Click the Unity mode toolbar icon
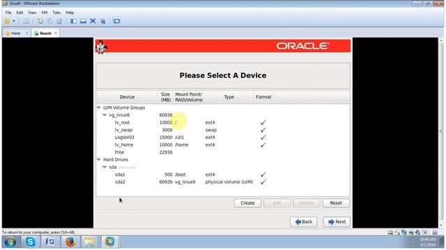446x250 pixels. point(102,22)
